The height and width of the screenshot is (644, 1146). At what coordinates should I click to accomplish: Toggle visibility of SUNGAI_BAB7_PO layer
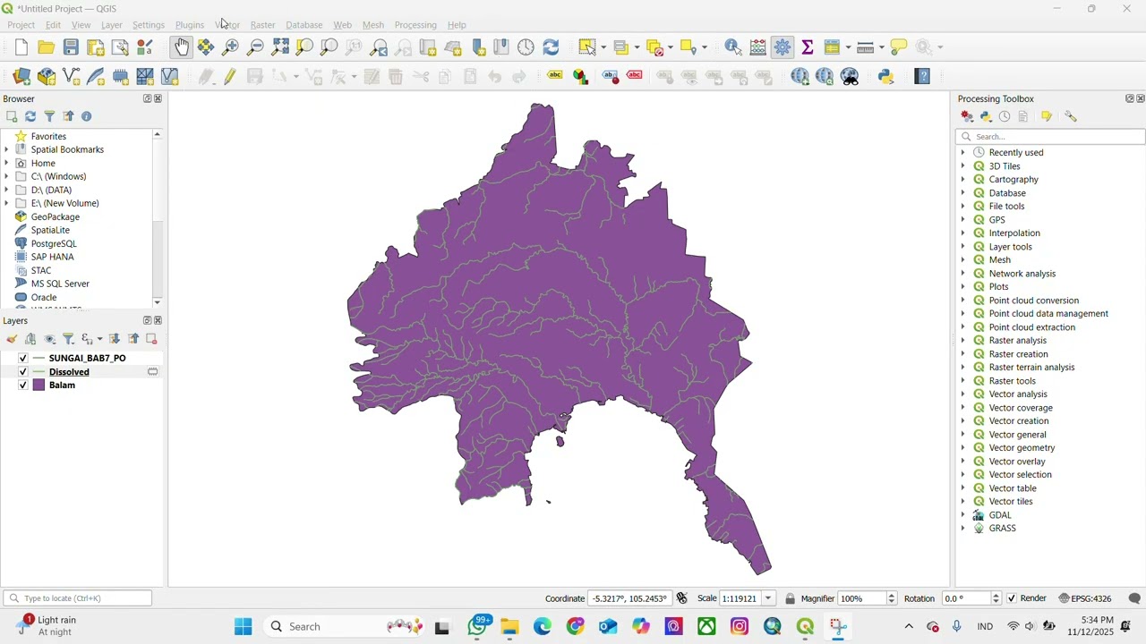point(23,358)
